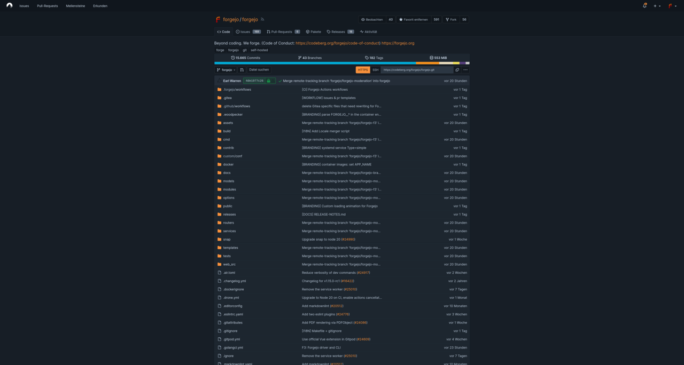Viewport: 684px width, 365px height.
Task: Open the code-of-conduct link
Action: pos(338,43)
